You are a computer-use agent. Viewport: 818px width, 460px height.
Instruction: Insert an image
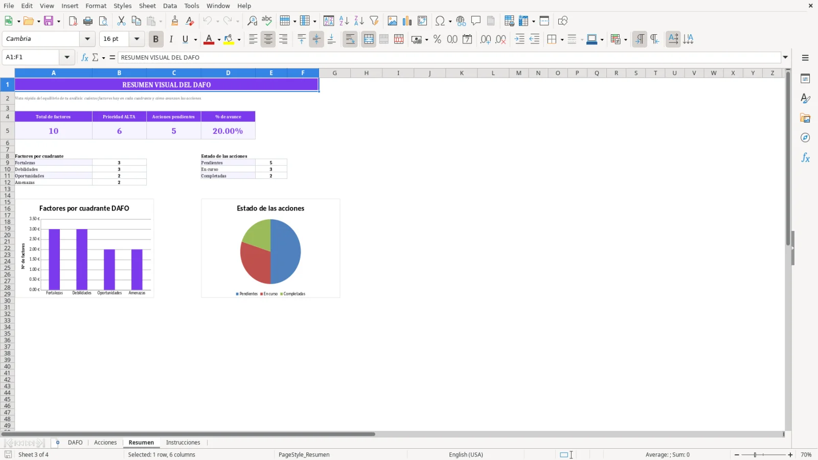point(392,21)
